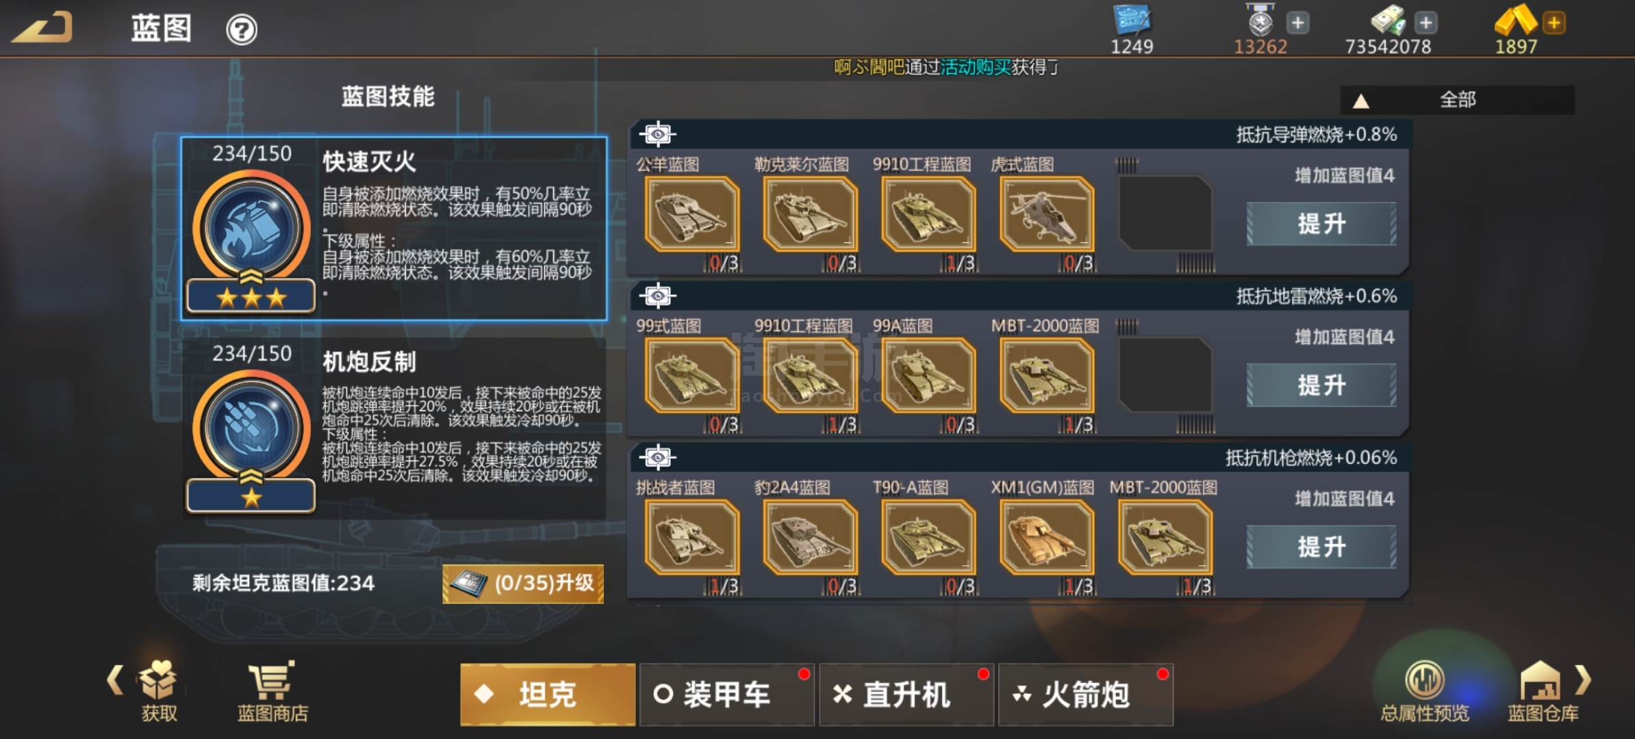Go to previous page with left chevron
Image resolution: width=1635 pixels, height=739 pixels.
coord(115,680)
